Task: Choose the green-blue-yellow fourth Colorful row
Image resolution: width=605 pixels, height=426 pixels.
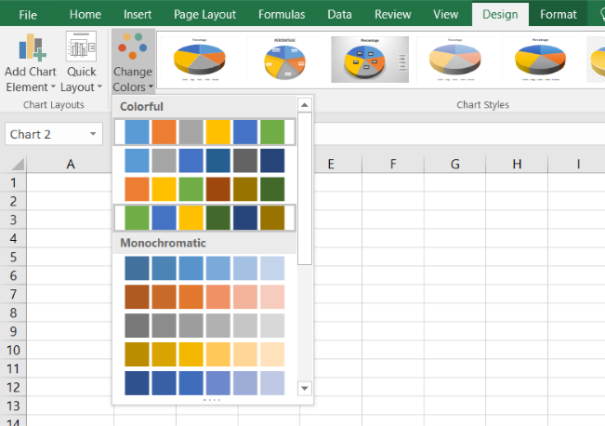Action: [x=204, y=218]
